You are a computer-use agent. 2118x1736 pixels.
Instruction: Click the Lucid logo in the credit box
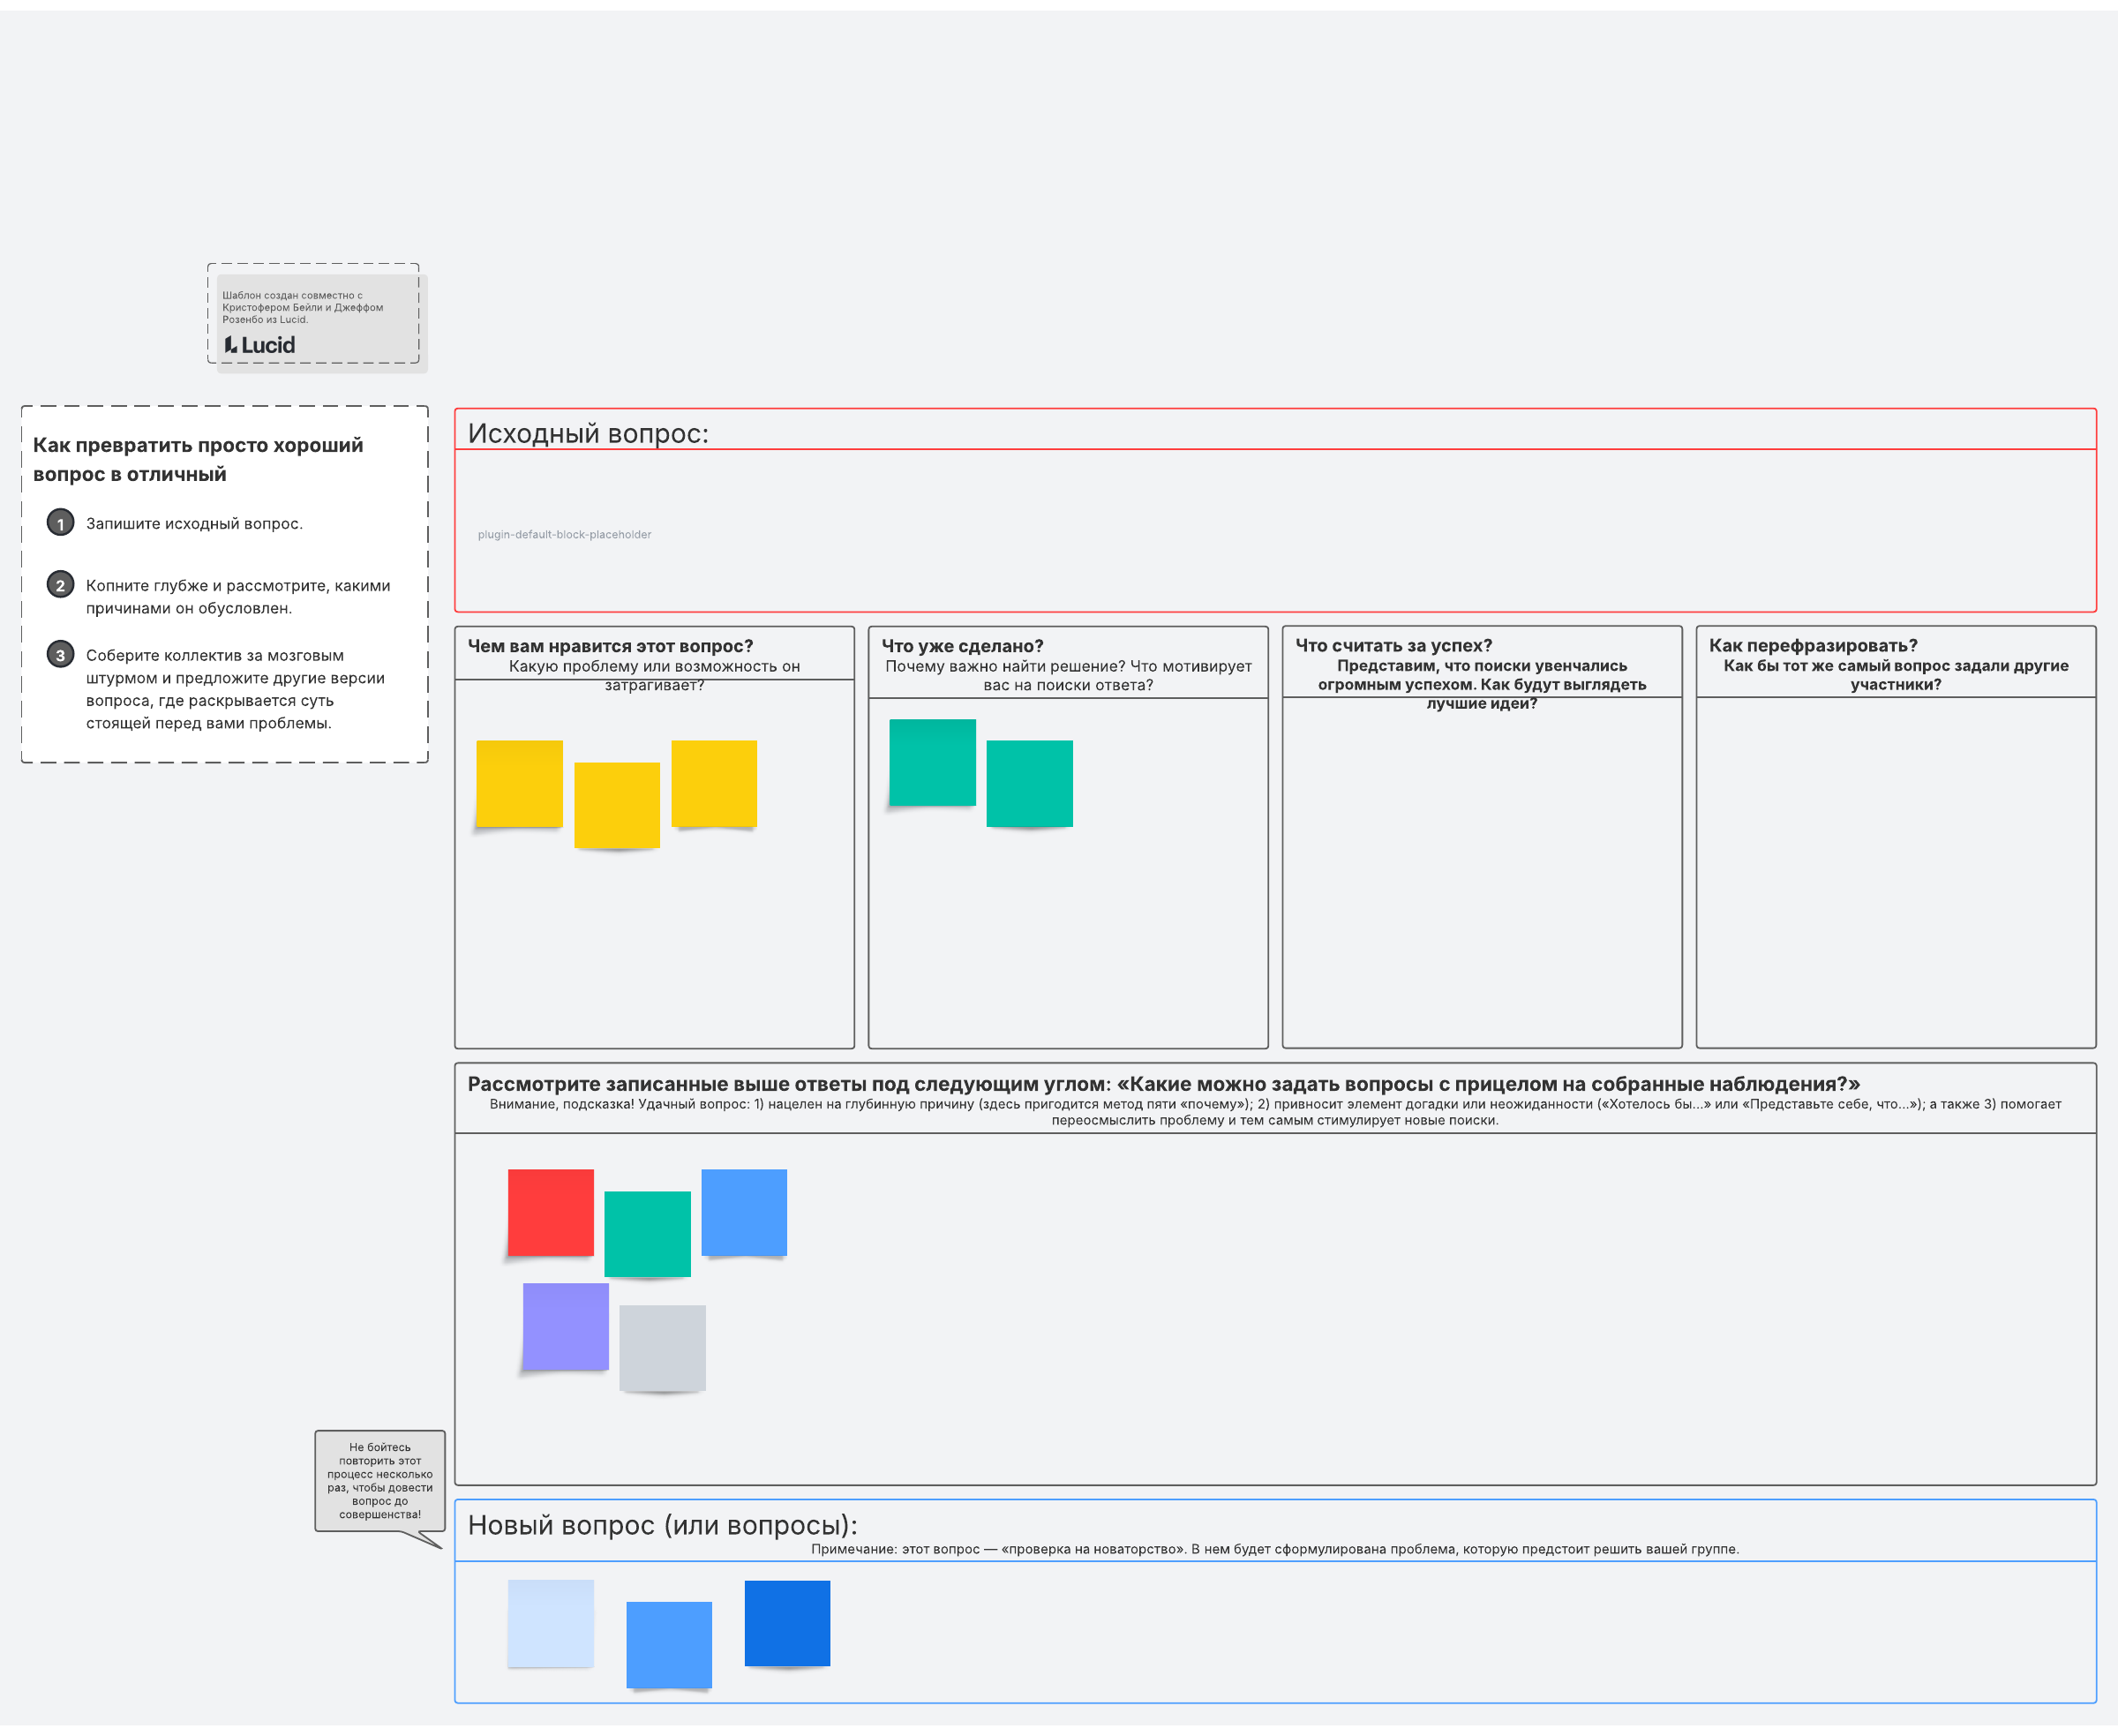259,345
